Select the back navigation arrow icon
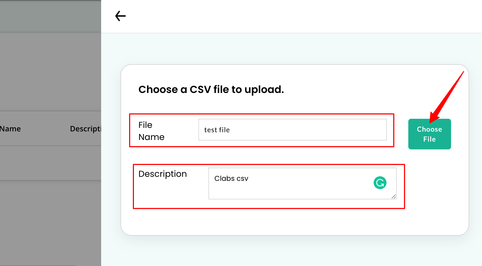Screen dimensions: 482x266 click(120, 16)
